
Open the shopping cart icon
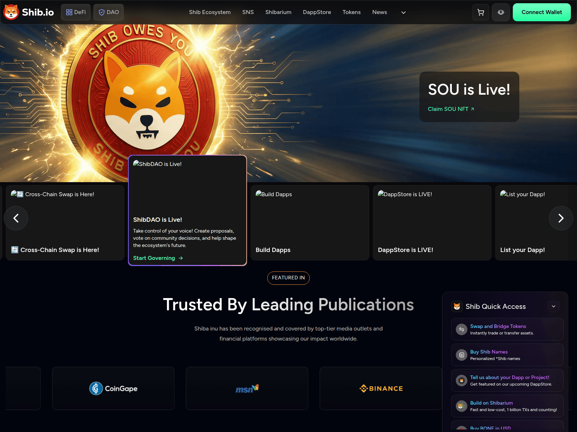pyautogui.click(x=480, y=12)
